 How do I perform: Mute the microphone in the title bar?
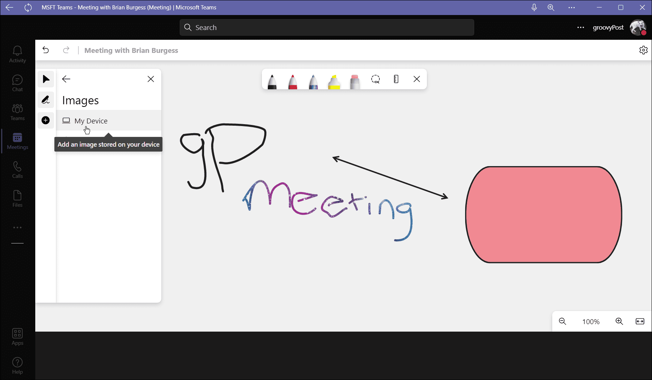[x=533, y=7]
